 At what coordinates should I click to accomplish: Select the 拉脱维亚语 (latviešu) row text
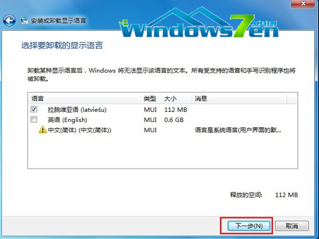[x=77, y=110]
